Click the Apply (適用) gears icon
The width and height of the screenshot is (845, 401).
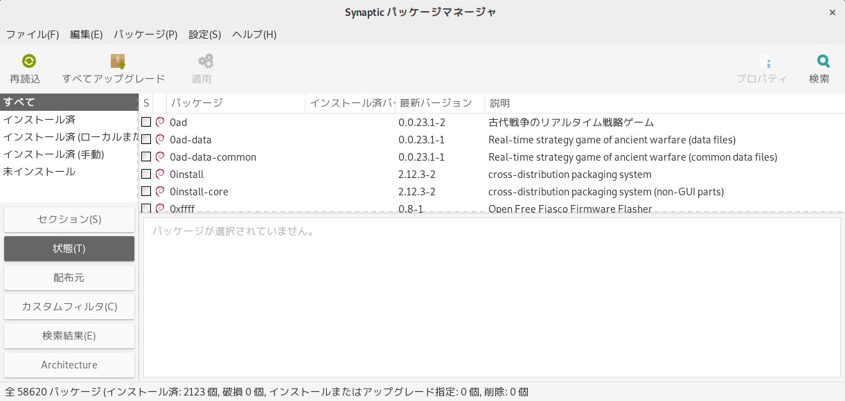click(x=206, y=61)
